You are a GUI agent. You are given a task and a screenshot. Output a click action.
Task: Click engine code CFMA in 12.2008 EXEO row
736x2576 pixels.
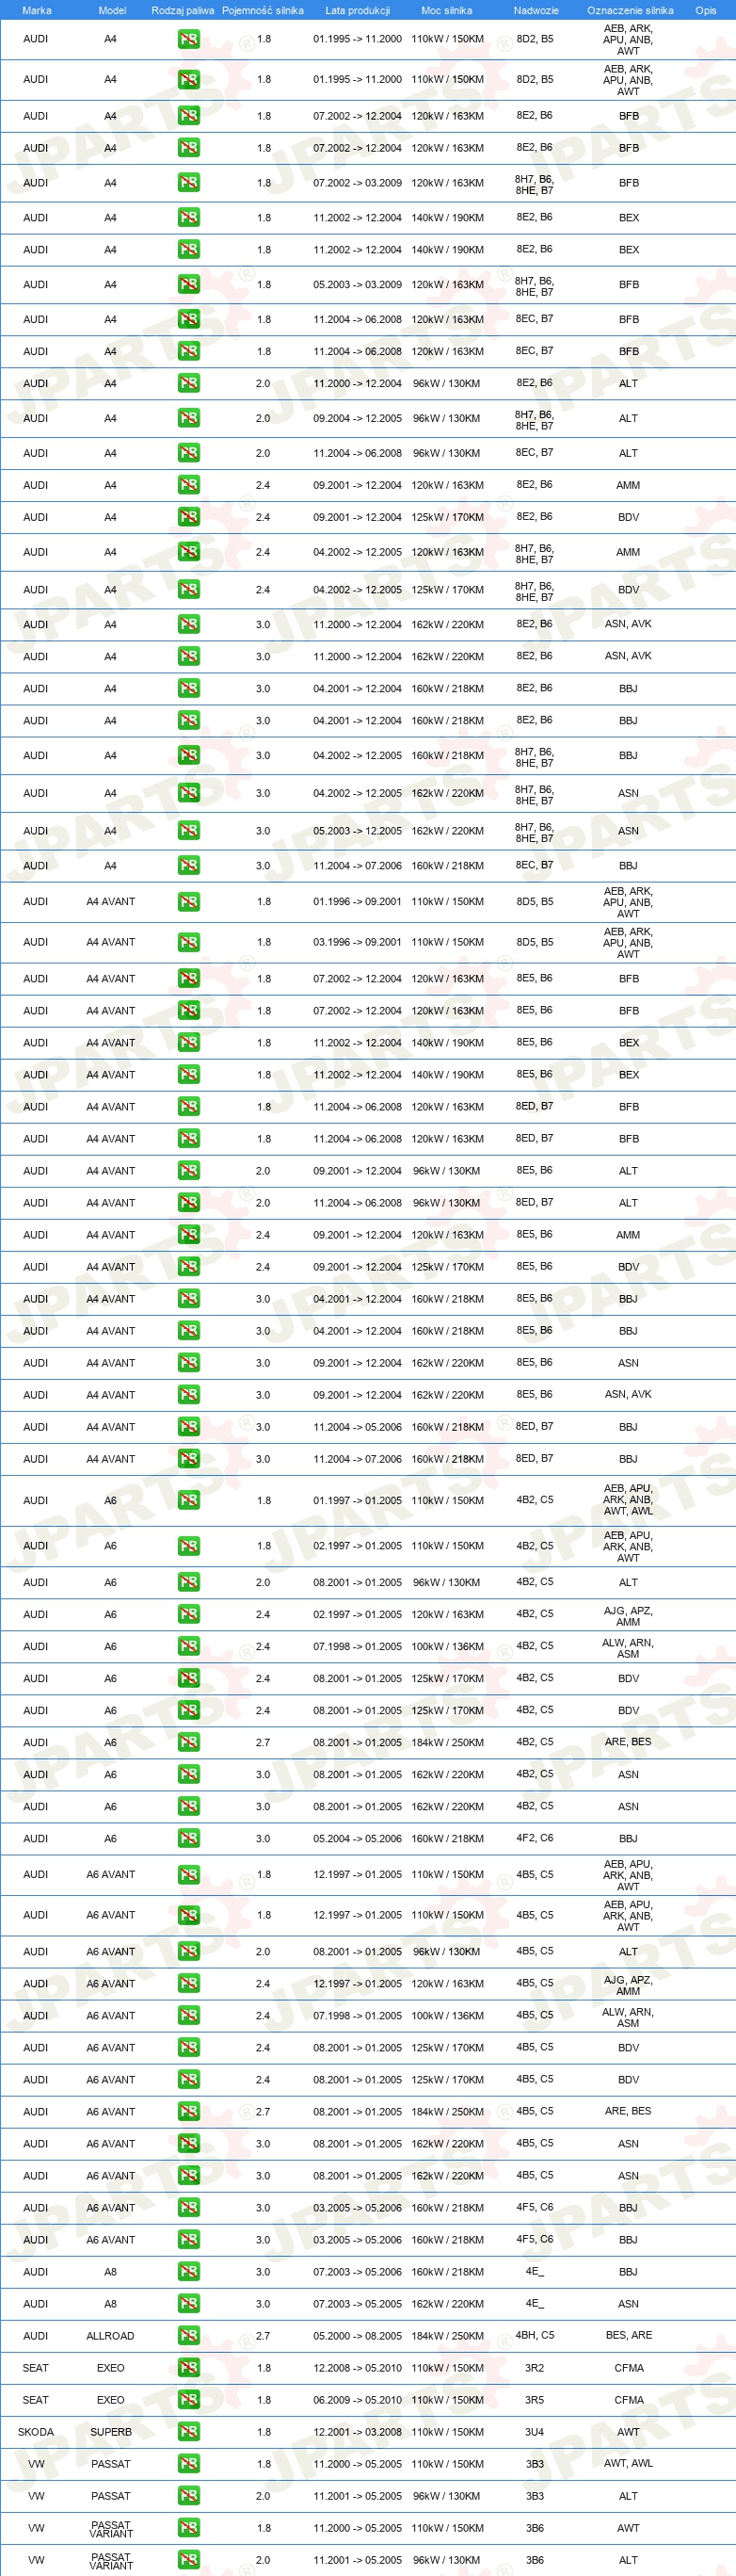click(629, 2368)
